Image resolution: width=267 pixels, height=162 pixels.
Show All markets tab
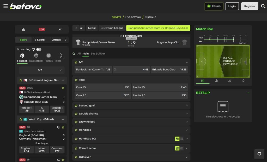[79, 53]
